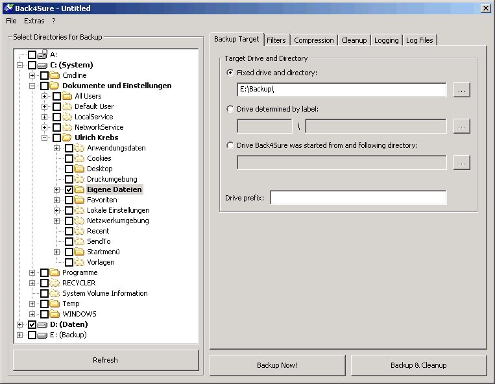Collapse the Ulrich Krebs node
The image size is (495, 384).
(x=45, y=138)
